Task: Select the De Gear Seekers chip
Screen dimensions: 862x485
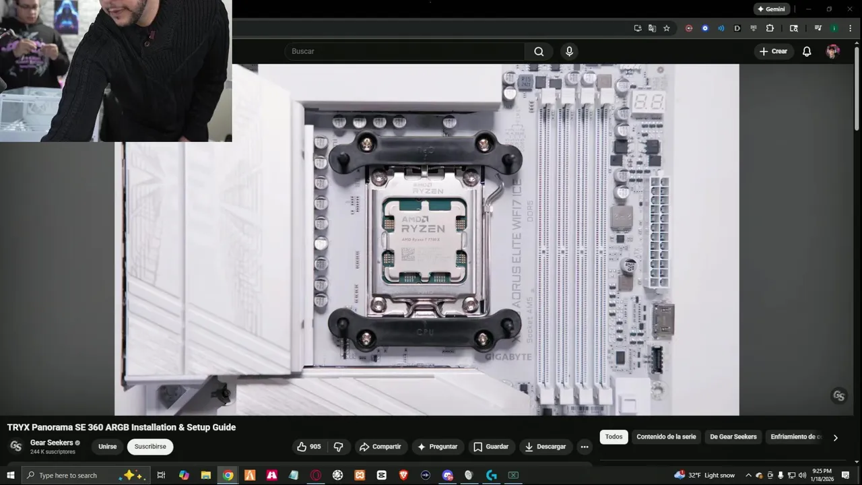Action: point(733,437)
